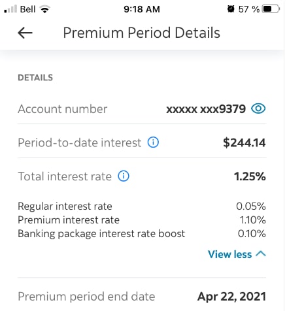287x311 pixels.
Task: Tap the 1.25% total interest rate
Action: pyautogui.click(x=250, y=176)
